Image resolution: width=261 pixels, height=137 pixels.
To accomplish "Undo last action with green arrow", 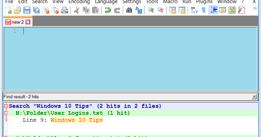I will 108,10.
